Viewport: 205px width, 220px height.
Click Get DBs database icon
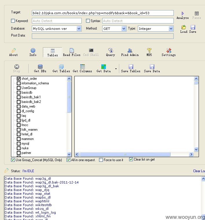click(40, 67)
